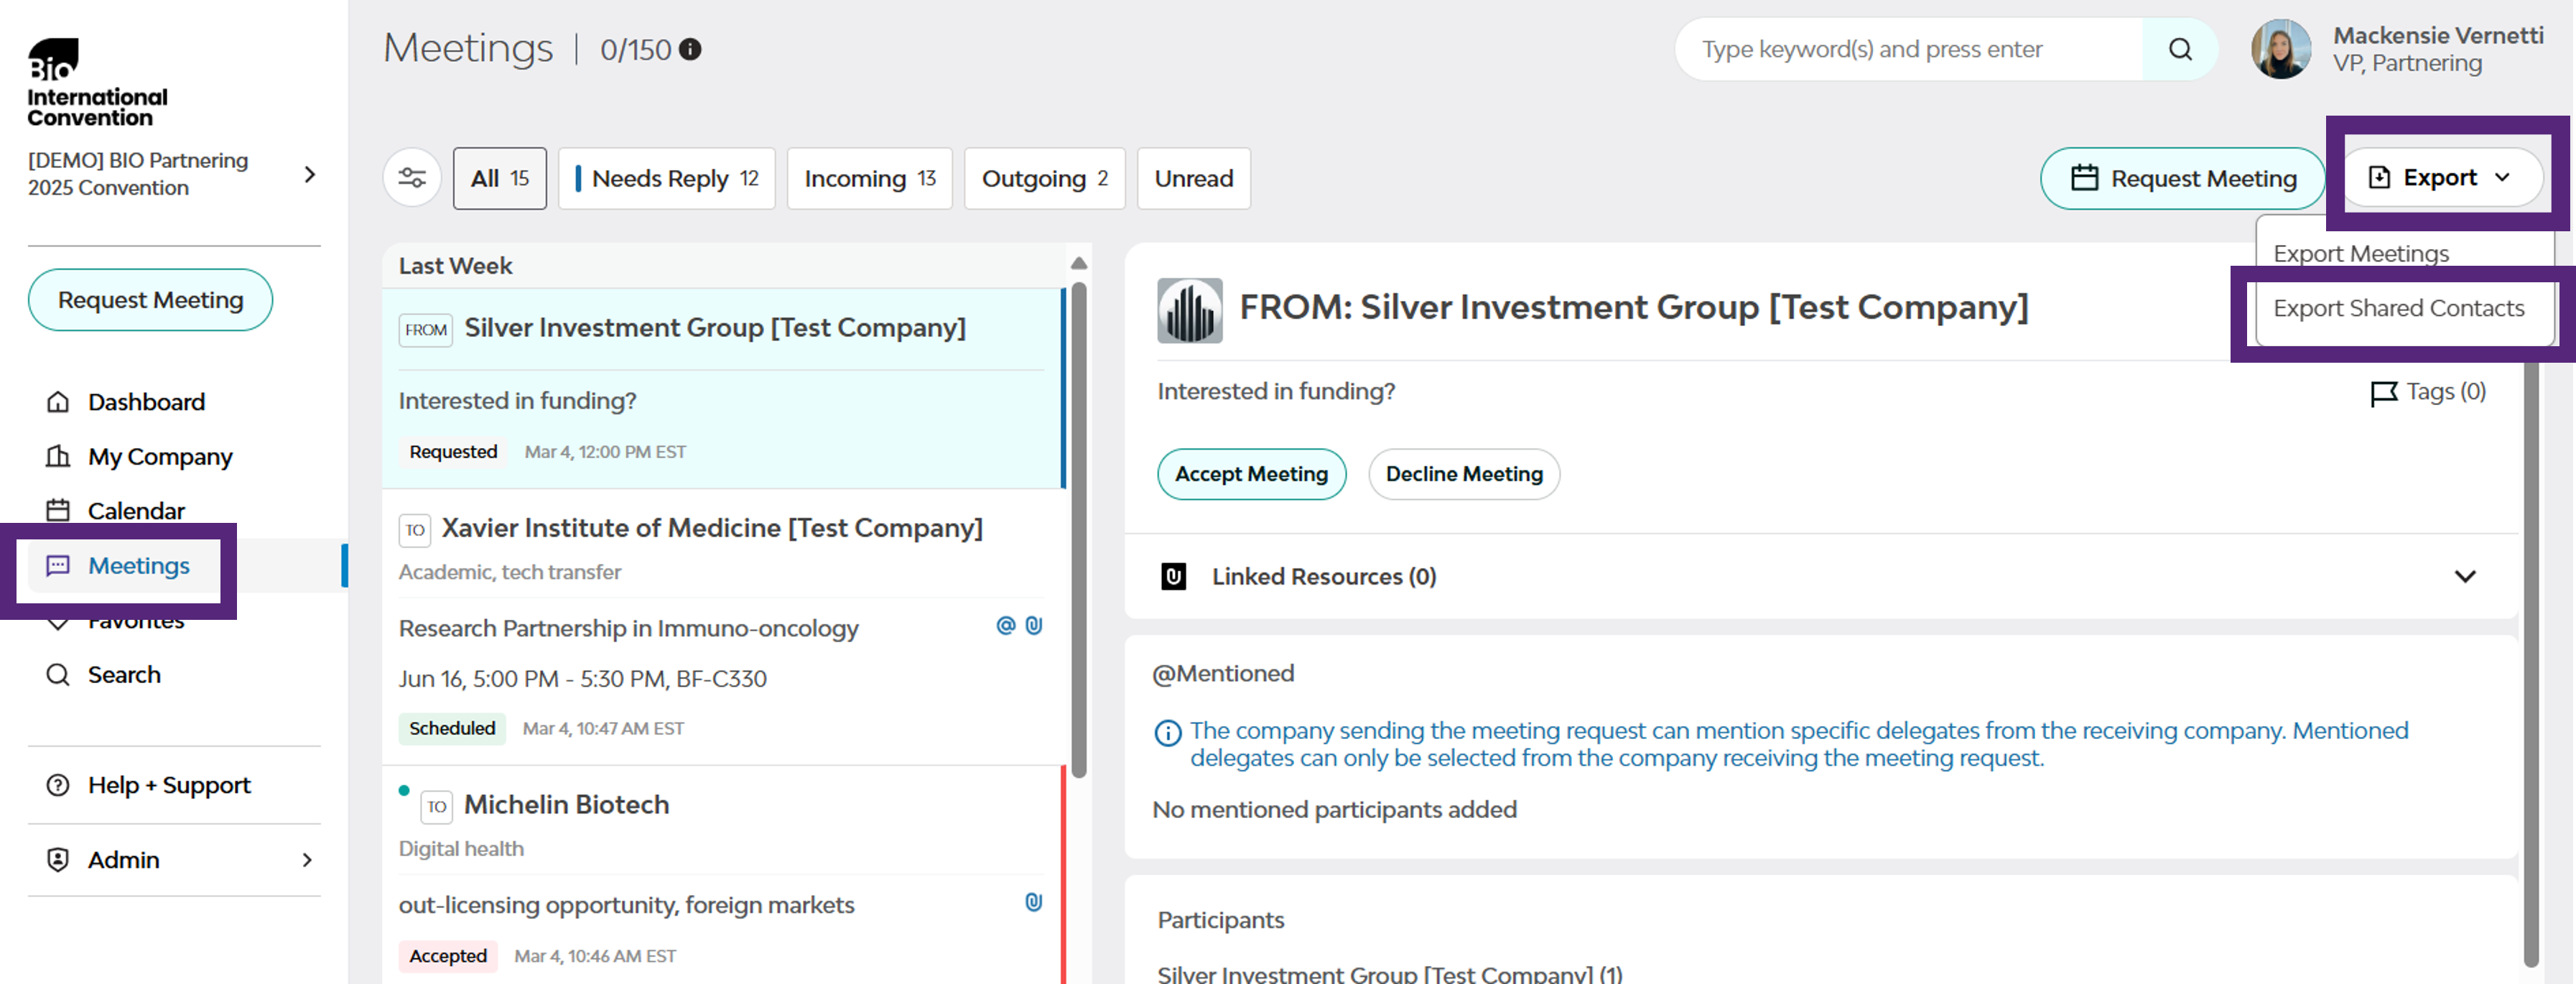Viewport: 2576px width, 984px height.
Task: Click the Requested status badge
Action: coord(453,452)
